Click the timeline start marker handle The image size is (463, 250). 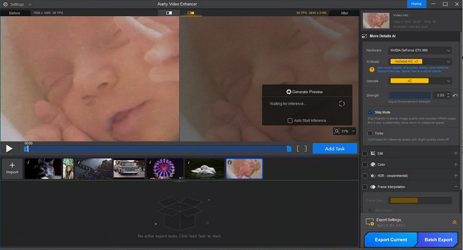click(x=26, y=149)
